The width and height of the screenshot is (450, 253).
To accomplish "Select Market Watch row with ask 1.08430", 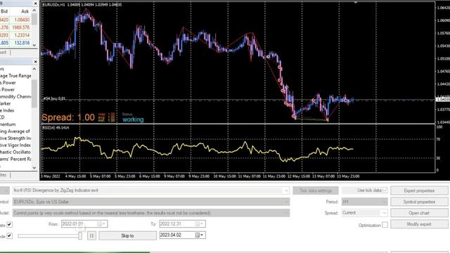I will [x=15, y=20].
